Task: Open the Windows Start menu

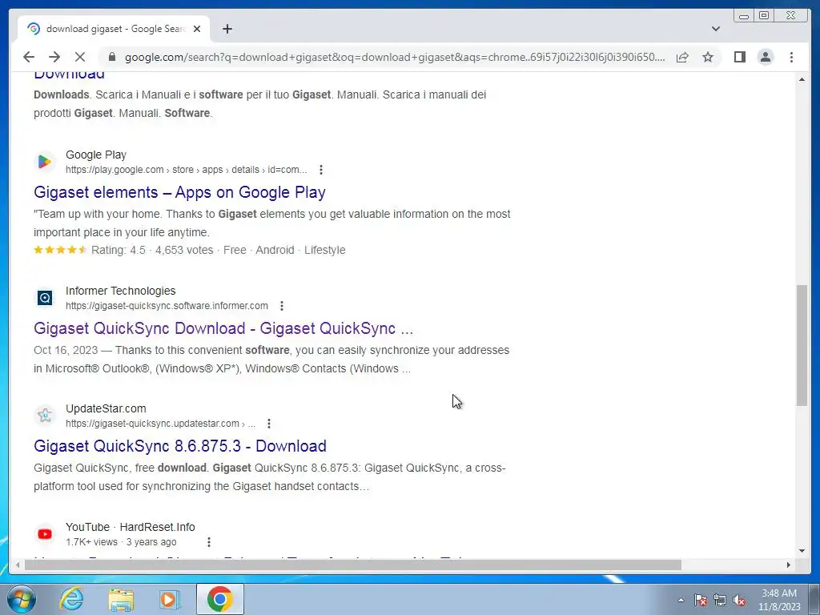Action: pos(22,599)
